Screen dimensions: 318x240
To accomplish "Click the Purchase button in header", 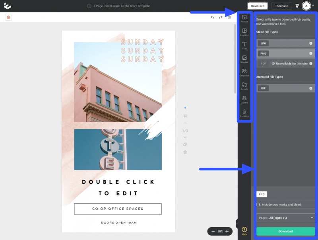I will [281, 6].
